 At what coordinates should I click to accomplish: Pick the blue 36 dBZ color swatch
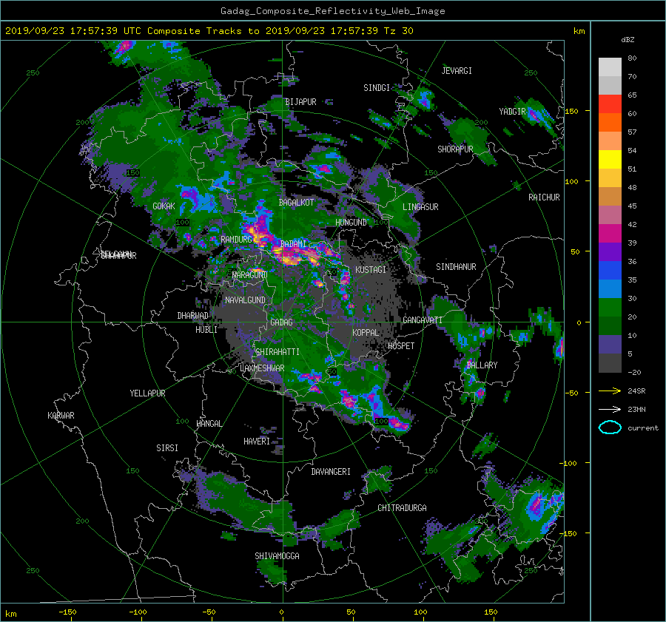pos(610,270)
